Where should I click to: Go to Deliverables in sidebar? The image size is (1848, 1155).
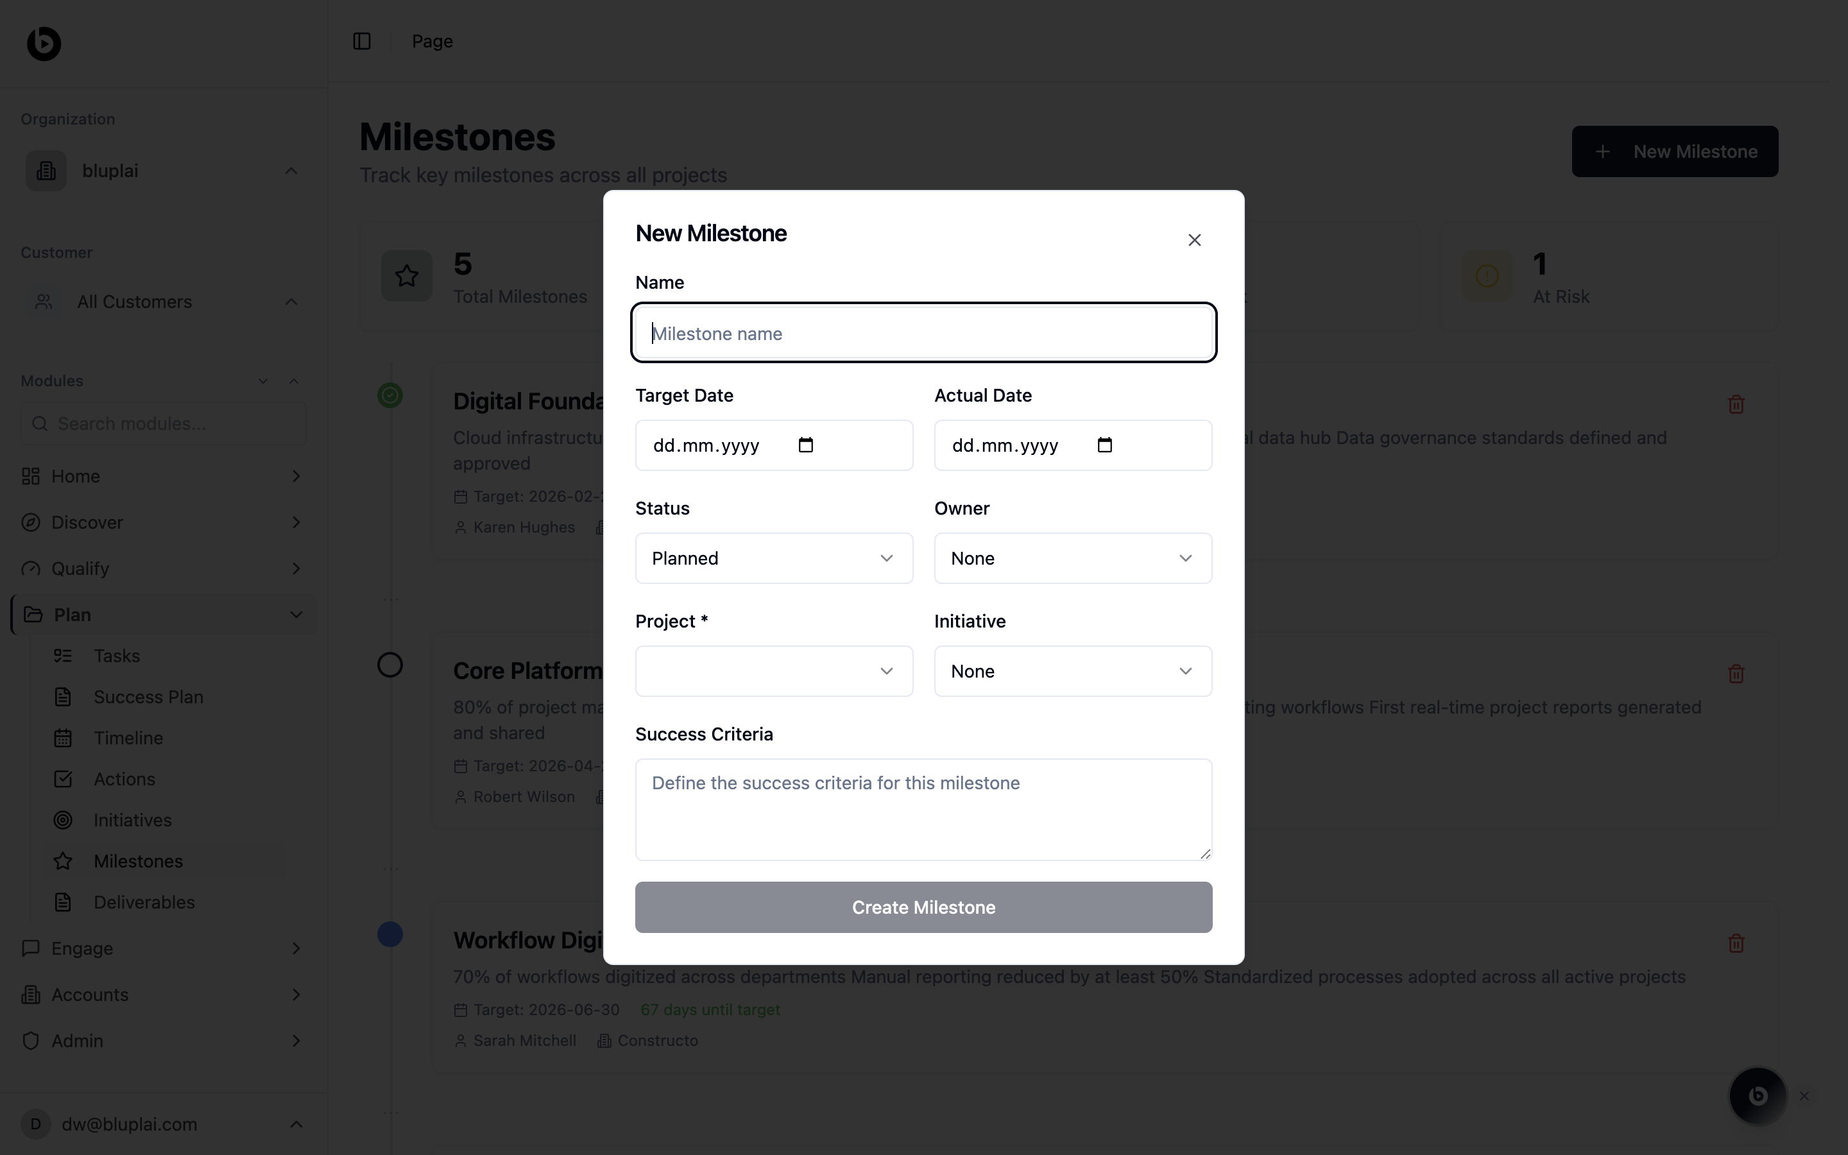click(144, 902)
